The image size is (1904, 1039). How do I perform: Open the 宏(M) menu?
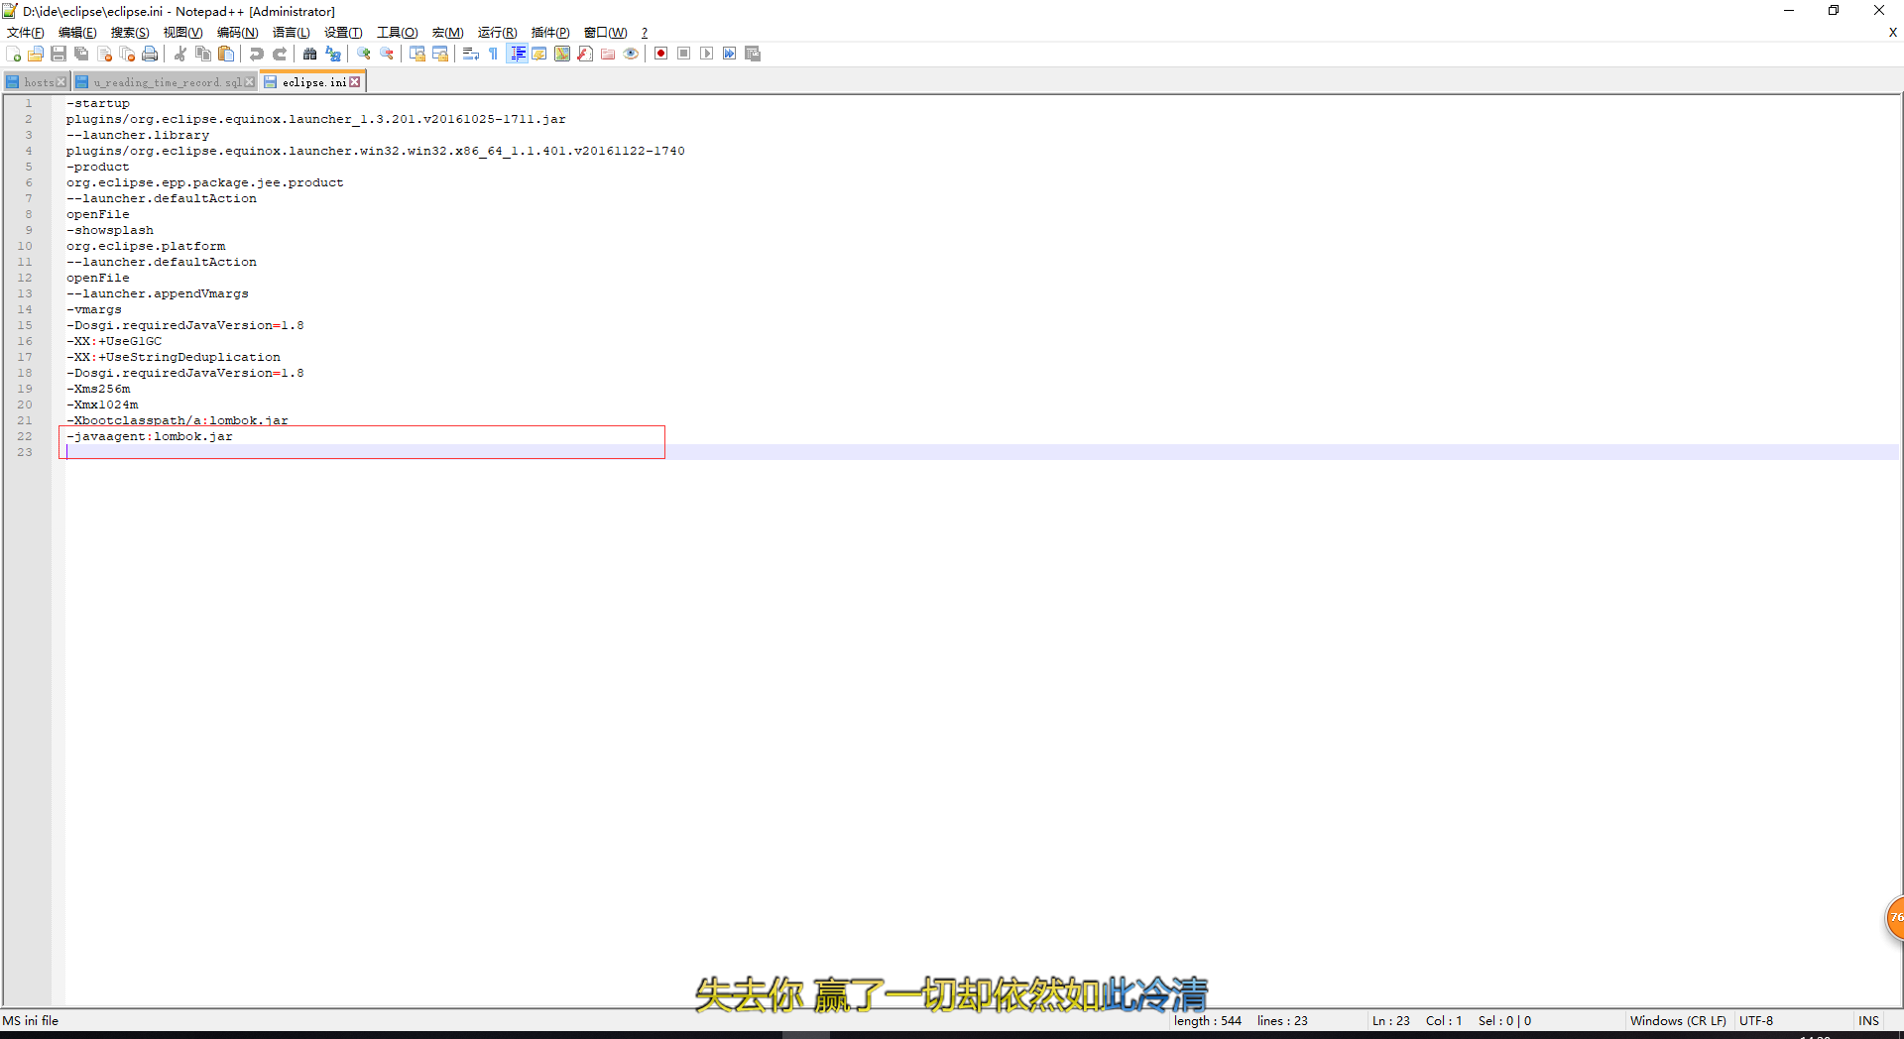click(x=447, y=33)
